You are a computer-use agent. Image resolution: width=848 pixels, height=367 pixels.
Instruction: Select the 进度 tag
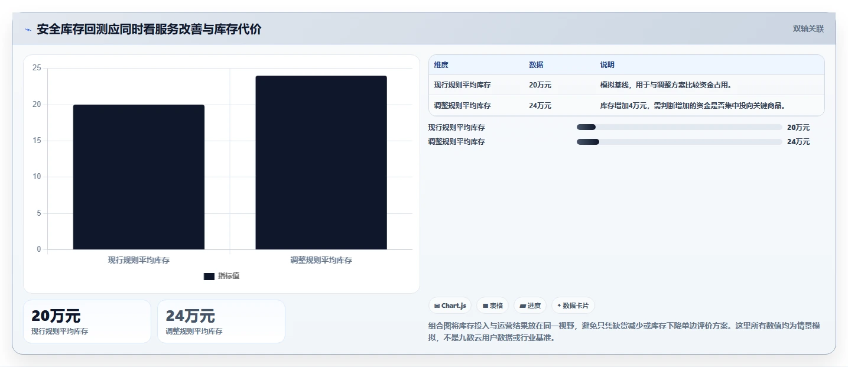[x=530, y=306]
